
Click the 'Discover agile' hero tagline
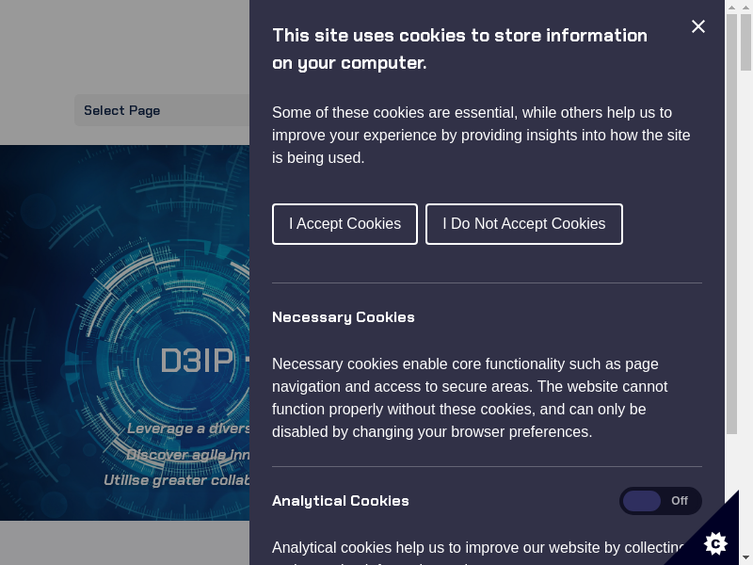pyautogui.click(x=188, y=454)
